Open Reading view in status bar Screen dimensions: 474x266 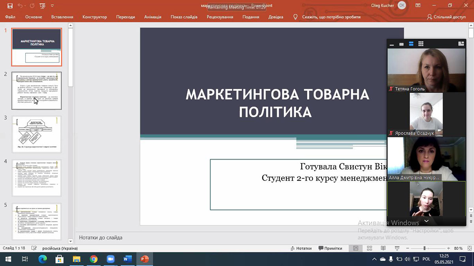click(x=383, y=248)
